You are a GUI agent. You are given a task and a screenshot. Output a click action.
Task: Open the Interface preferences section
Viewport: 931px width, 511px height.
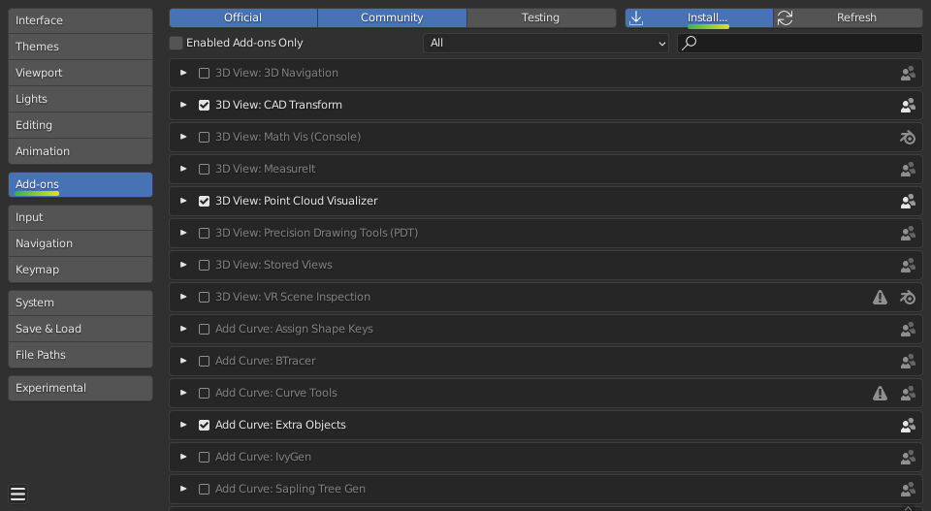(x=80, y=20)
